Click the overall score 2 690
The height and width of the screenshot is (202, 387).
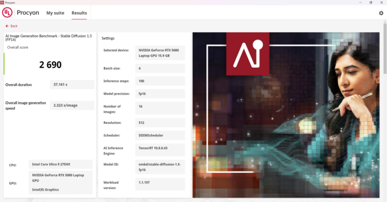[50, 65]
